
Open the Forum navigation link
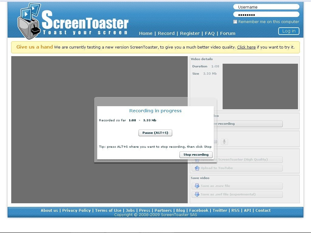pos(228,33)
